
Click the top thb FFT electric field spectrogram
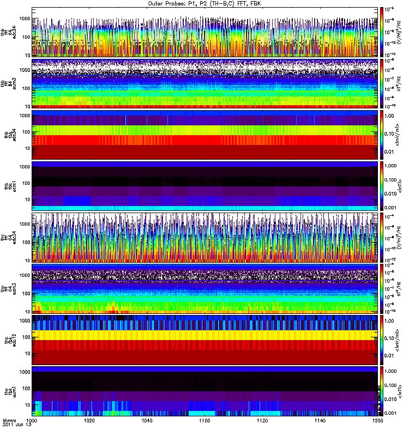click(204, 32)
